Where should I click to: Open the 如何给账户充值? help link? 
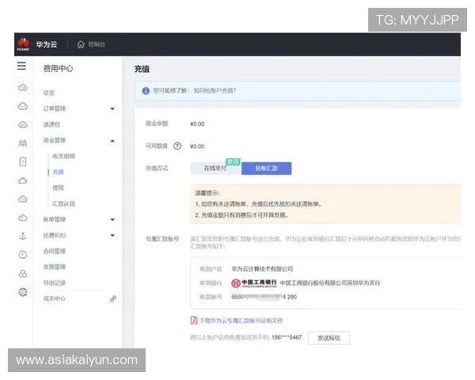tap(215, 90)
